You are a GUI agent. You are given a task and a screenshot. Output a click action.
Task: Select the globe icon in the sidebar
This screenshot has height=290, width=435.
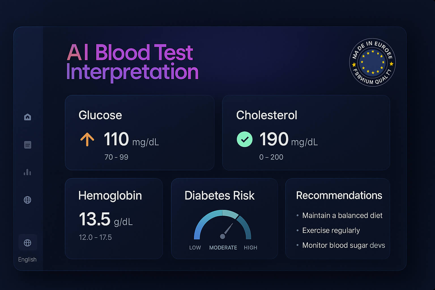click(x=27, y=200)
